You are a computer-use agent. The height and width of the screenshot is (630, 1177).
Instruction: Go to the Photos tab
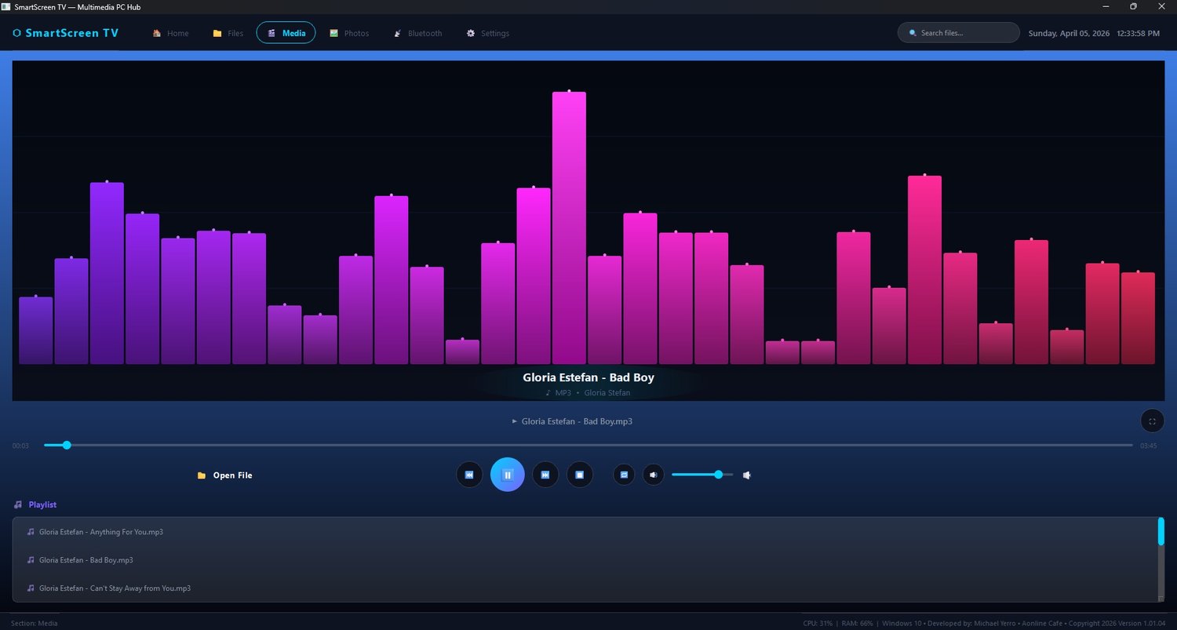(349, 33)
